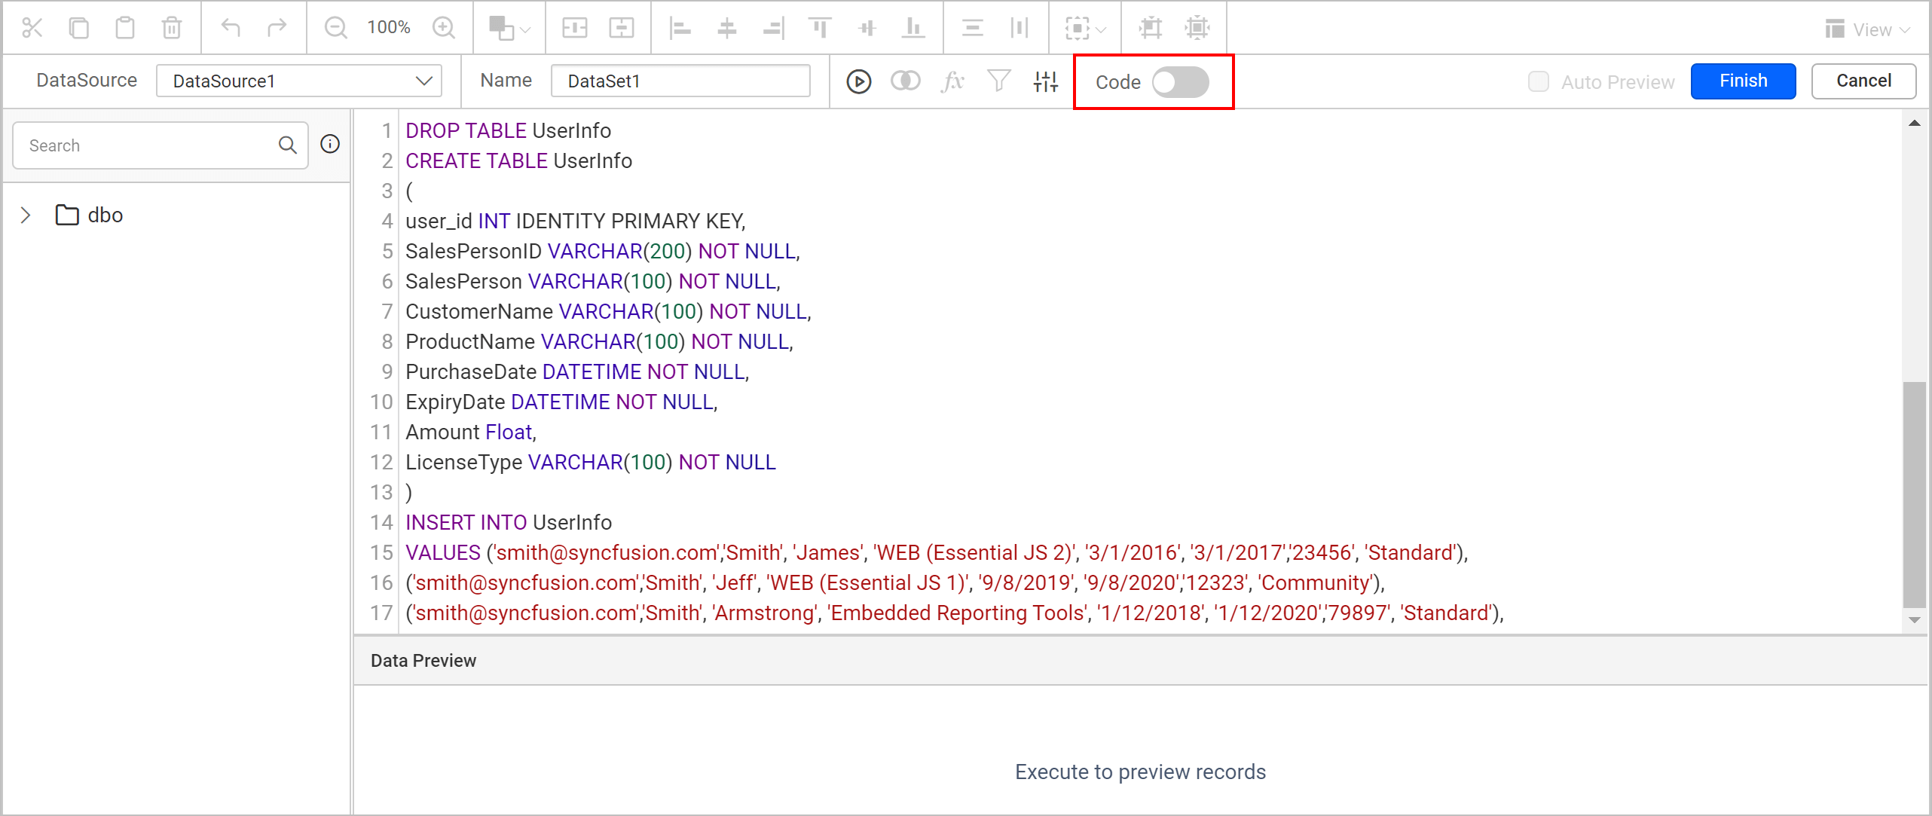This screenshot has width=1932, height=816.
Task: Click the undo arrow icon
Action: pos(231,28)
